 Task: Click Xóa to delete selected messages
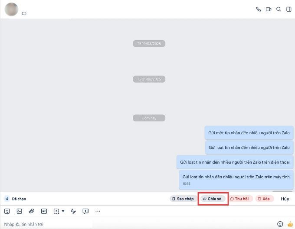tap(264, 199)
